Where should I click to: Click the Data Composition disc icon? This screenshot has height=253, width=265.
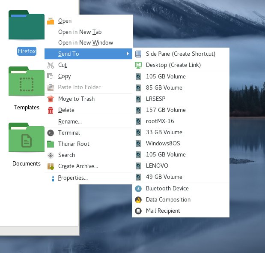138,200
